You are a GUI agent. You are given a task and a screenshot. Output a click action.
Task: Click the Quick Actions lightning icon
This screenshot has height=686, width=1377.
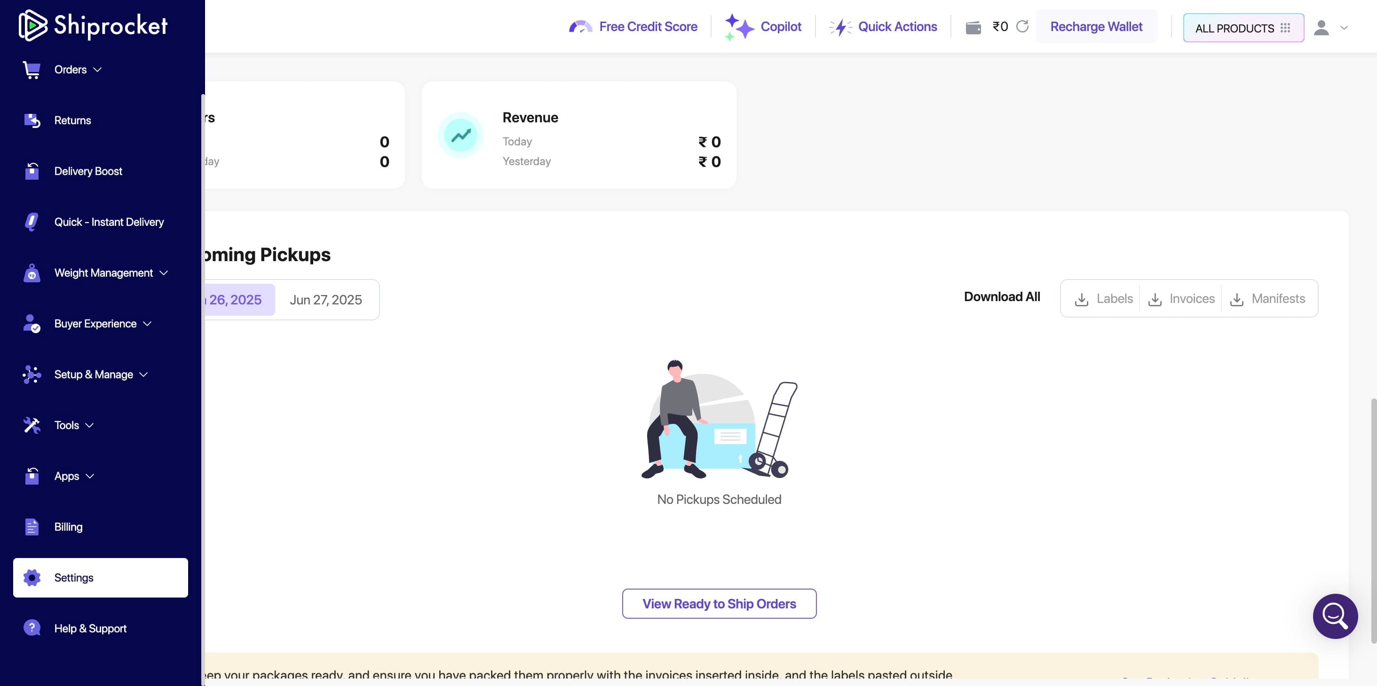841,27
